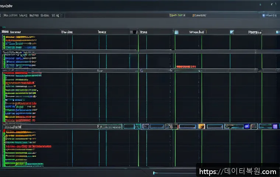Click the light-blue icon at the header row's far right
The width and height of the screenshot is (280, 177).
(278, 32)
